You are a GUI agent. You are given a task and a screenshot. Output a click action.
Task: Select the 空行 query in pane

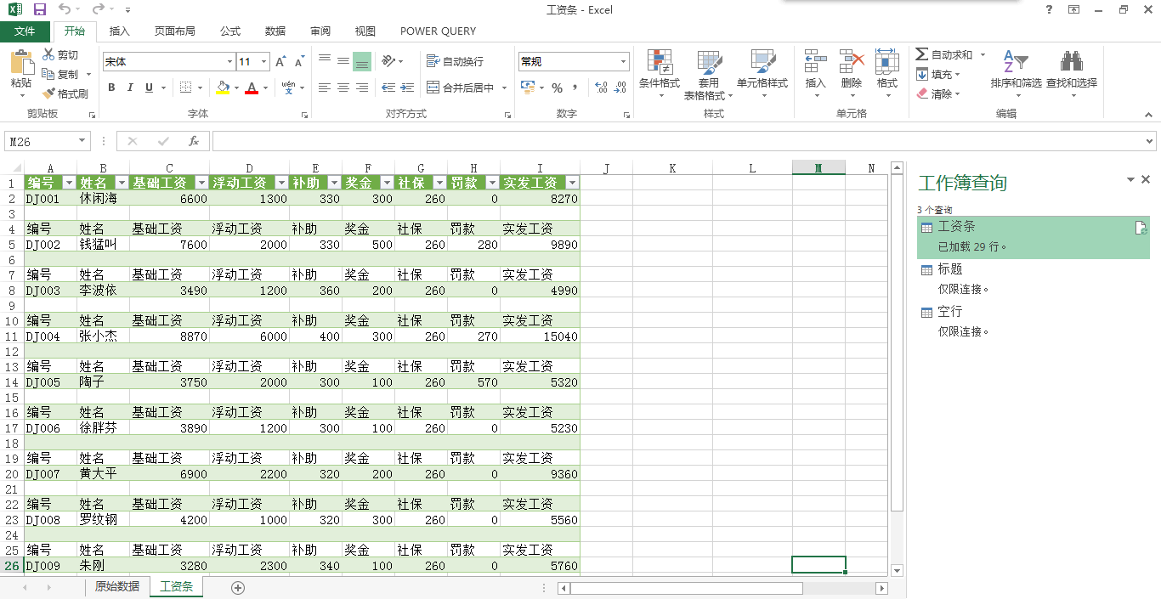pos(1034,321)
